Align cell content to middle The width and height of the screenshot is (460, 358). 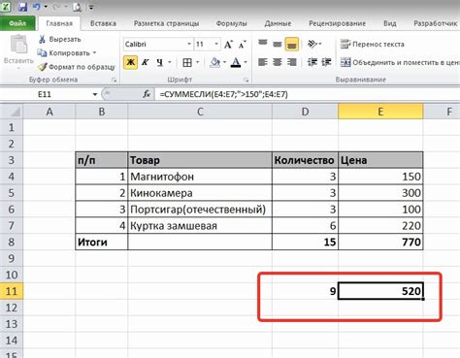coord(278,44)
